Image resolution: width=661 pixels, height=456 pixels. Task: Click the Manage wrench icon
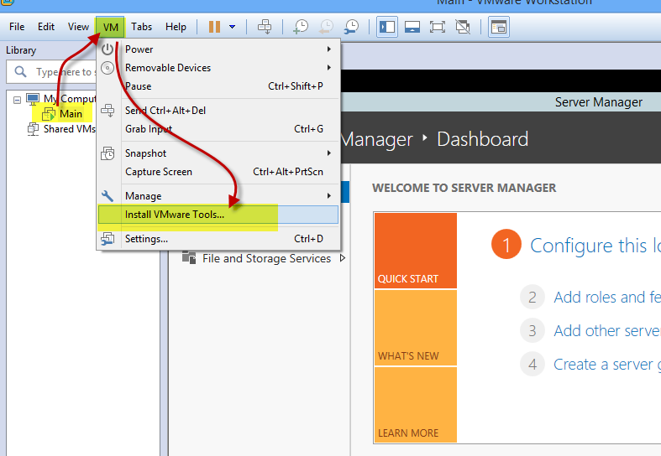[108, 196]
